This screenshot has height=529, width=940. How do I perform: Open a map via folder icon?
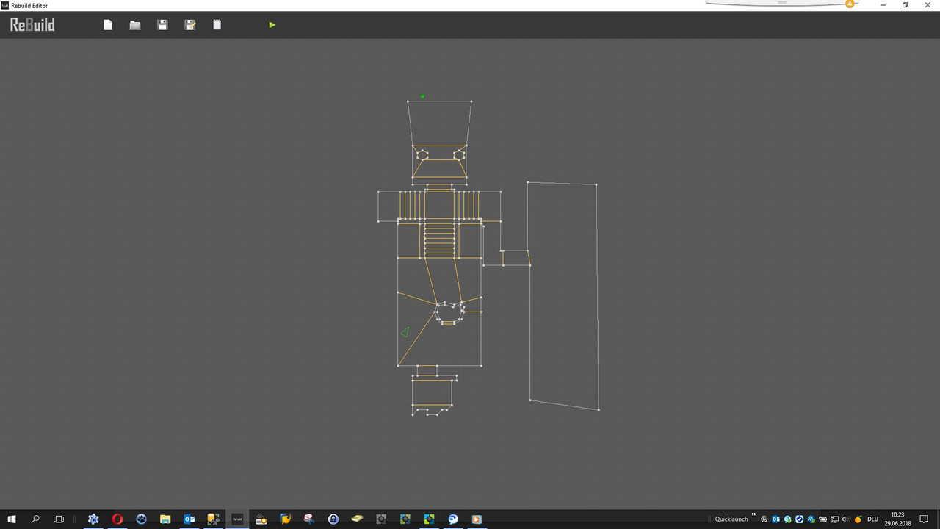(x=135, y=25)
